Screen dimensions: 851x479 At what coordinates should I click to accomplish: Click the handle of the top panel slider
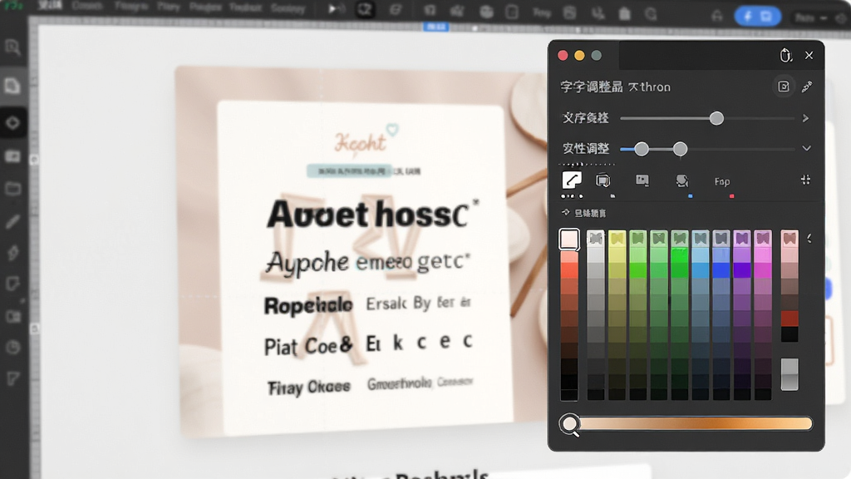716,118
